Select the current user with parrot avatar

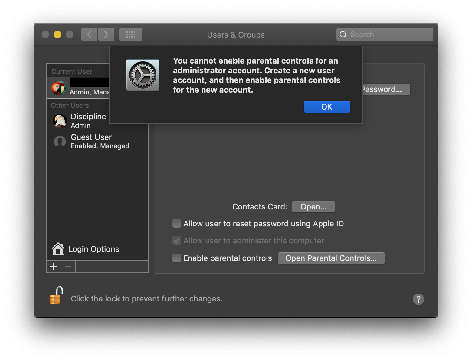pyautogui.click(x=78, y=88)
